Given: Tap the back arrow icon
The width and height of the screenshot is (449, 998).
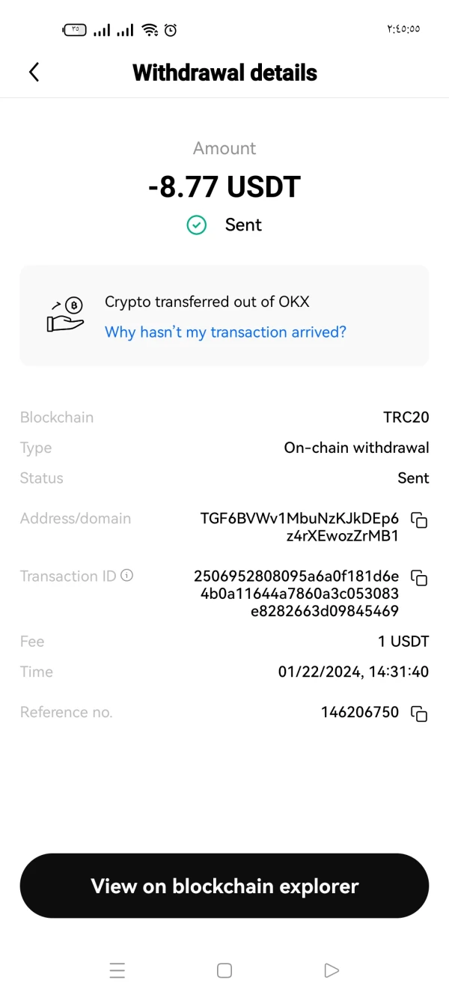Looking at the screenshot, I should [34, 72].
